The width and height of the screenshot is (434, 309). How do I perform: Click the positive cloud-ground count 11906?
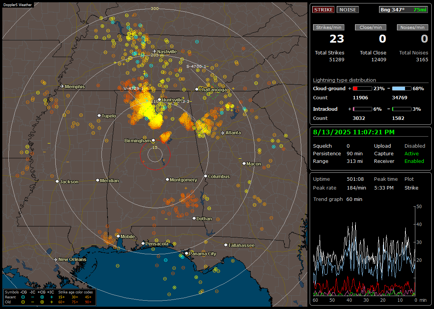pos(360,98)
